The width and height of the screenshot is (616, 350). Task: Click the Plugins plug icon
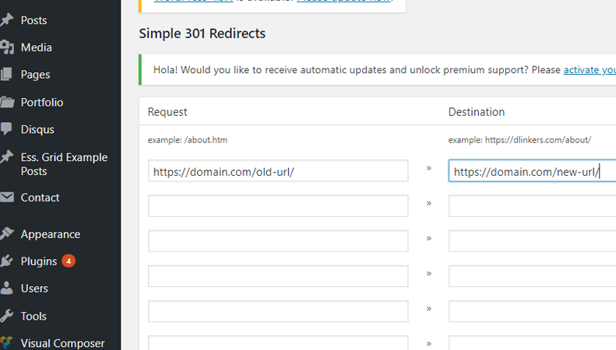click(7, 261)
